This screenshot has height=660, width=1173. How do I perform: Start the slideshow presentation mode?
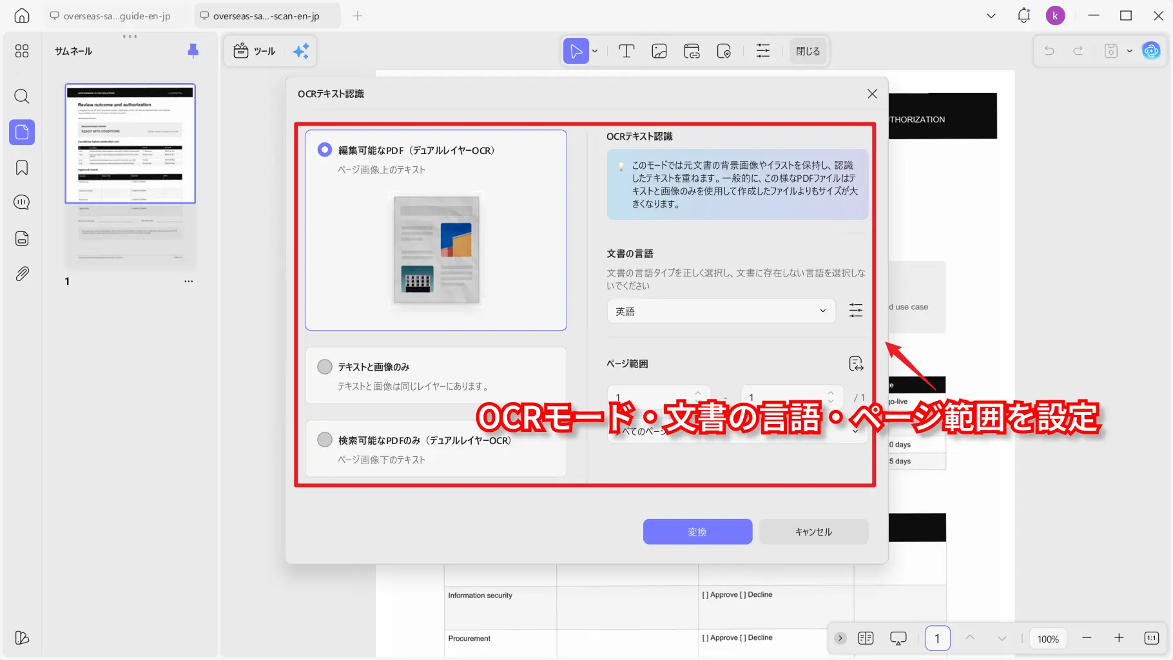coord(898,638)
